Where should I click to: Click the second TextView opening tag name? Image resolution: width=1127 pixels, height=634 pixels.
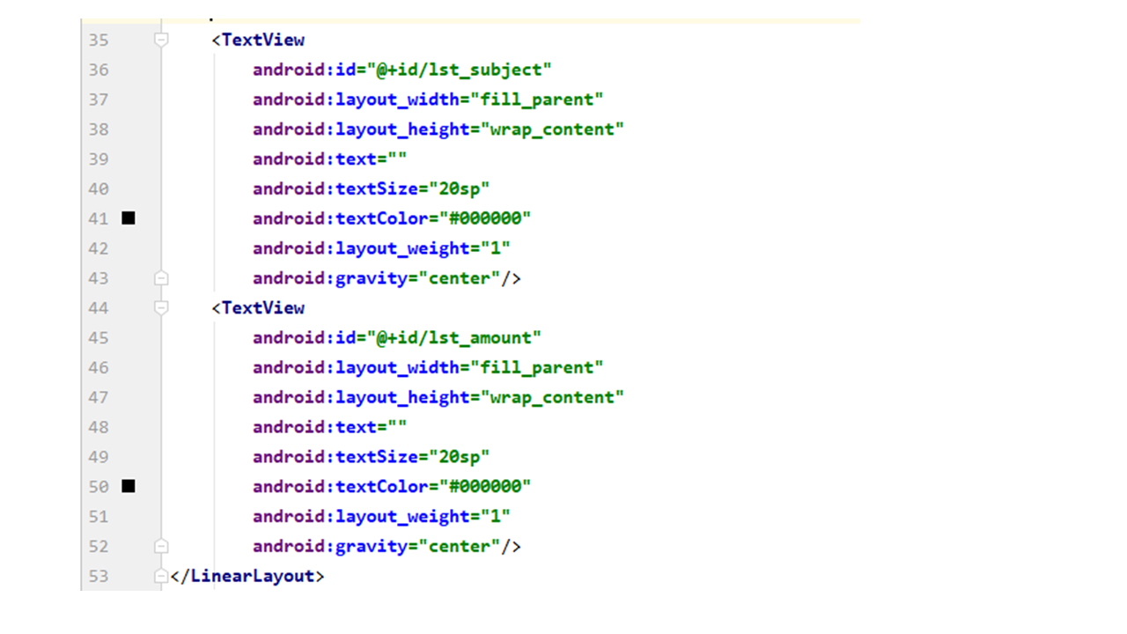point(262,307)
